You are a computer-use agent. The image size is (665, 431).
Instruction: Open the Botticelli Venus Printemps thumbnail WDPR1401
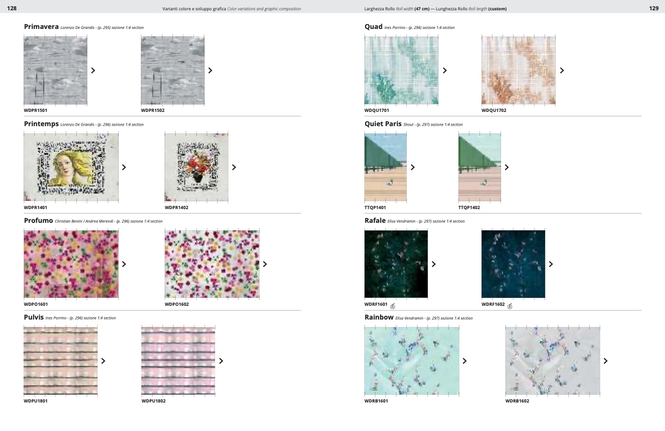(71, 167)
